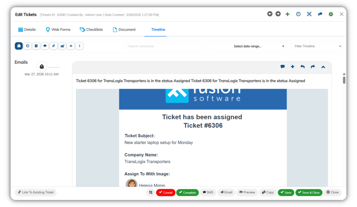Click the Copy button
357x207 pixels.
267,192
